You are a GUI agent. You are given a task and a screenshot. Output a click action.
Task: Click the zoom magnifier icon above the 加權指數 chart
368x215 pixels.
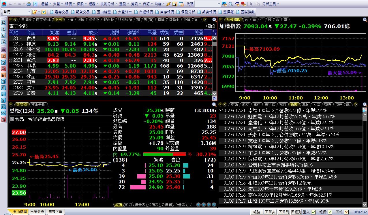pos(365,20)
